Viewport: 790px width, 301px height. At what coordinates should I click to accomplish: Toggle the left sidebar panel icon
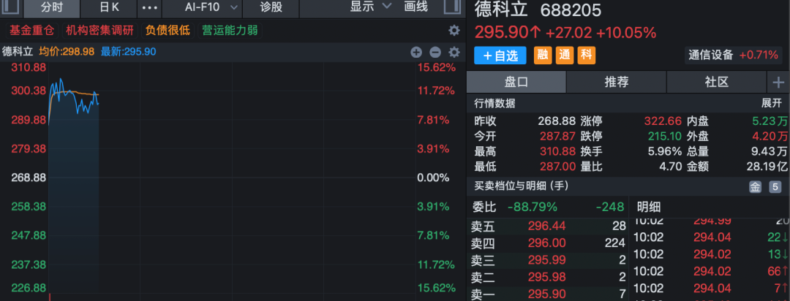tap(12, 7)
